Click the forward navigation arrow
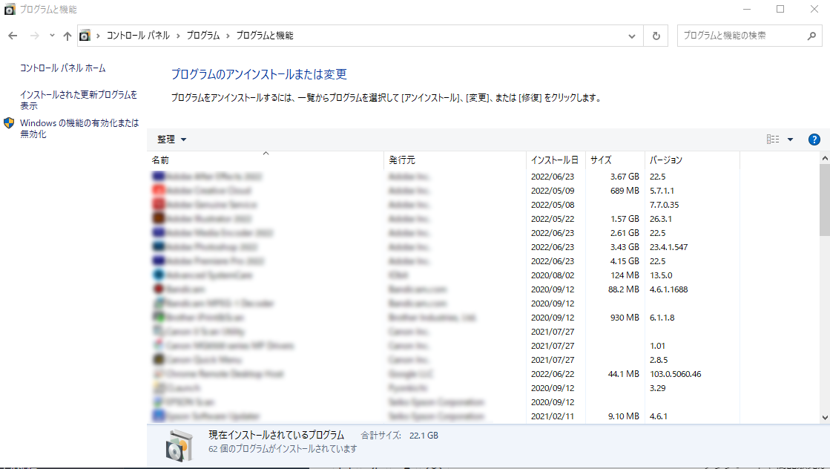 tap(34, 36)
